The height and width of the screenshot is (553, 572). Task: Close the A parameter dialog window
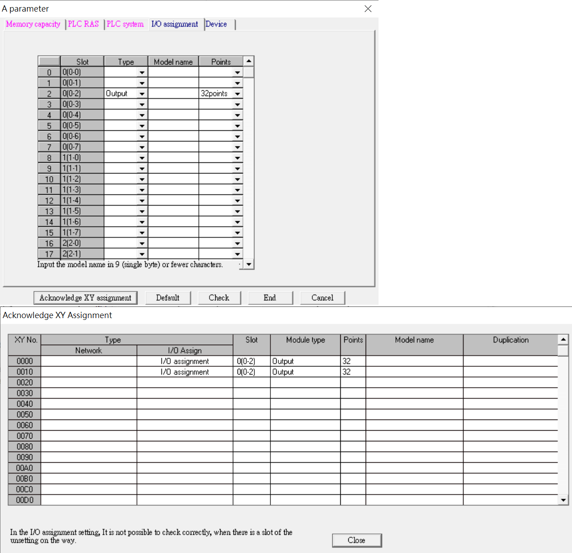tap(368, 9)
